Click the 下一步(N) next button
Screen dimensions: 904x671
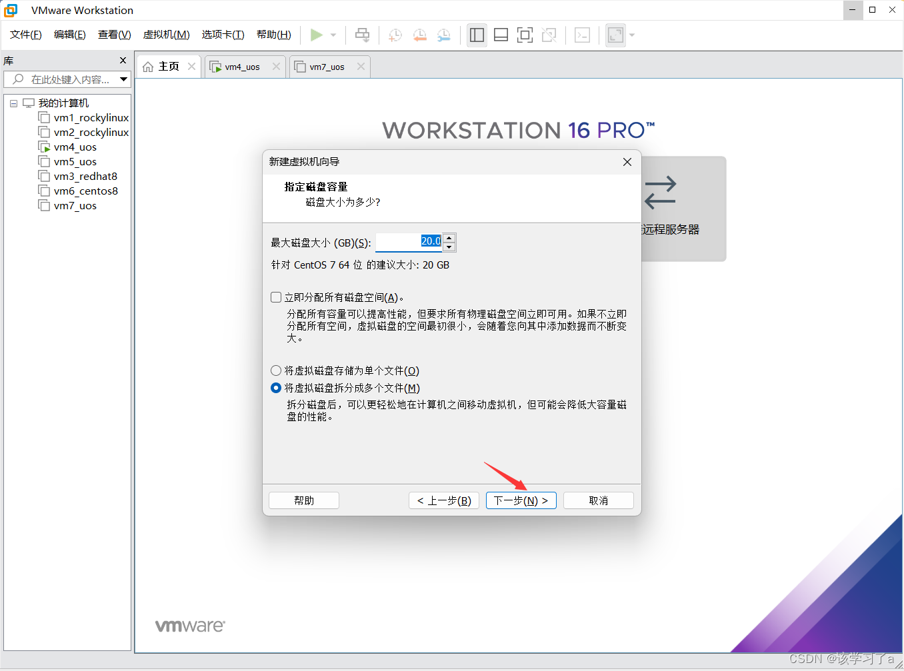click(521, 500)
